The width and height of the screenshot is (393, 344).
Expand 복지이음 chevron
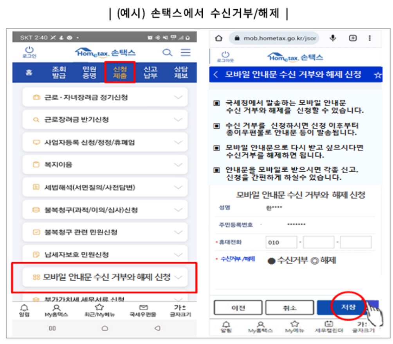(x=178, y=165)
